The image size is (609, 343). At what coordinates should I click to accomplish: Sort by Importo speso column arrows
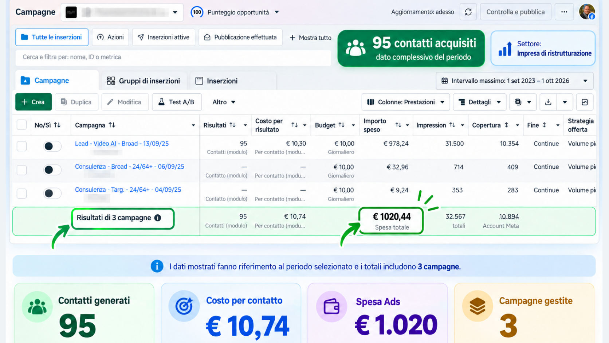398,125
